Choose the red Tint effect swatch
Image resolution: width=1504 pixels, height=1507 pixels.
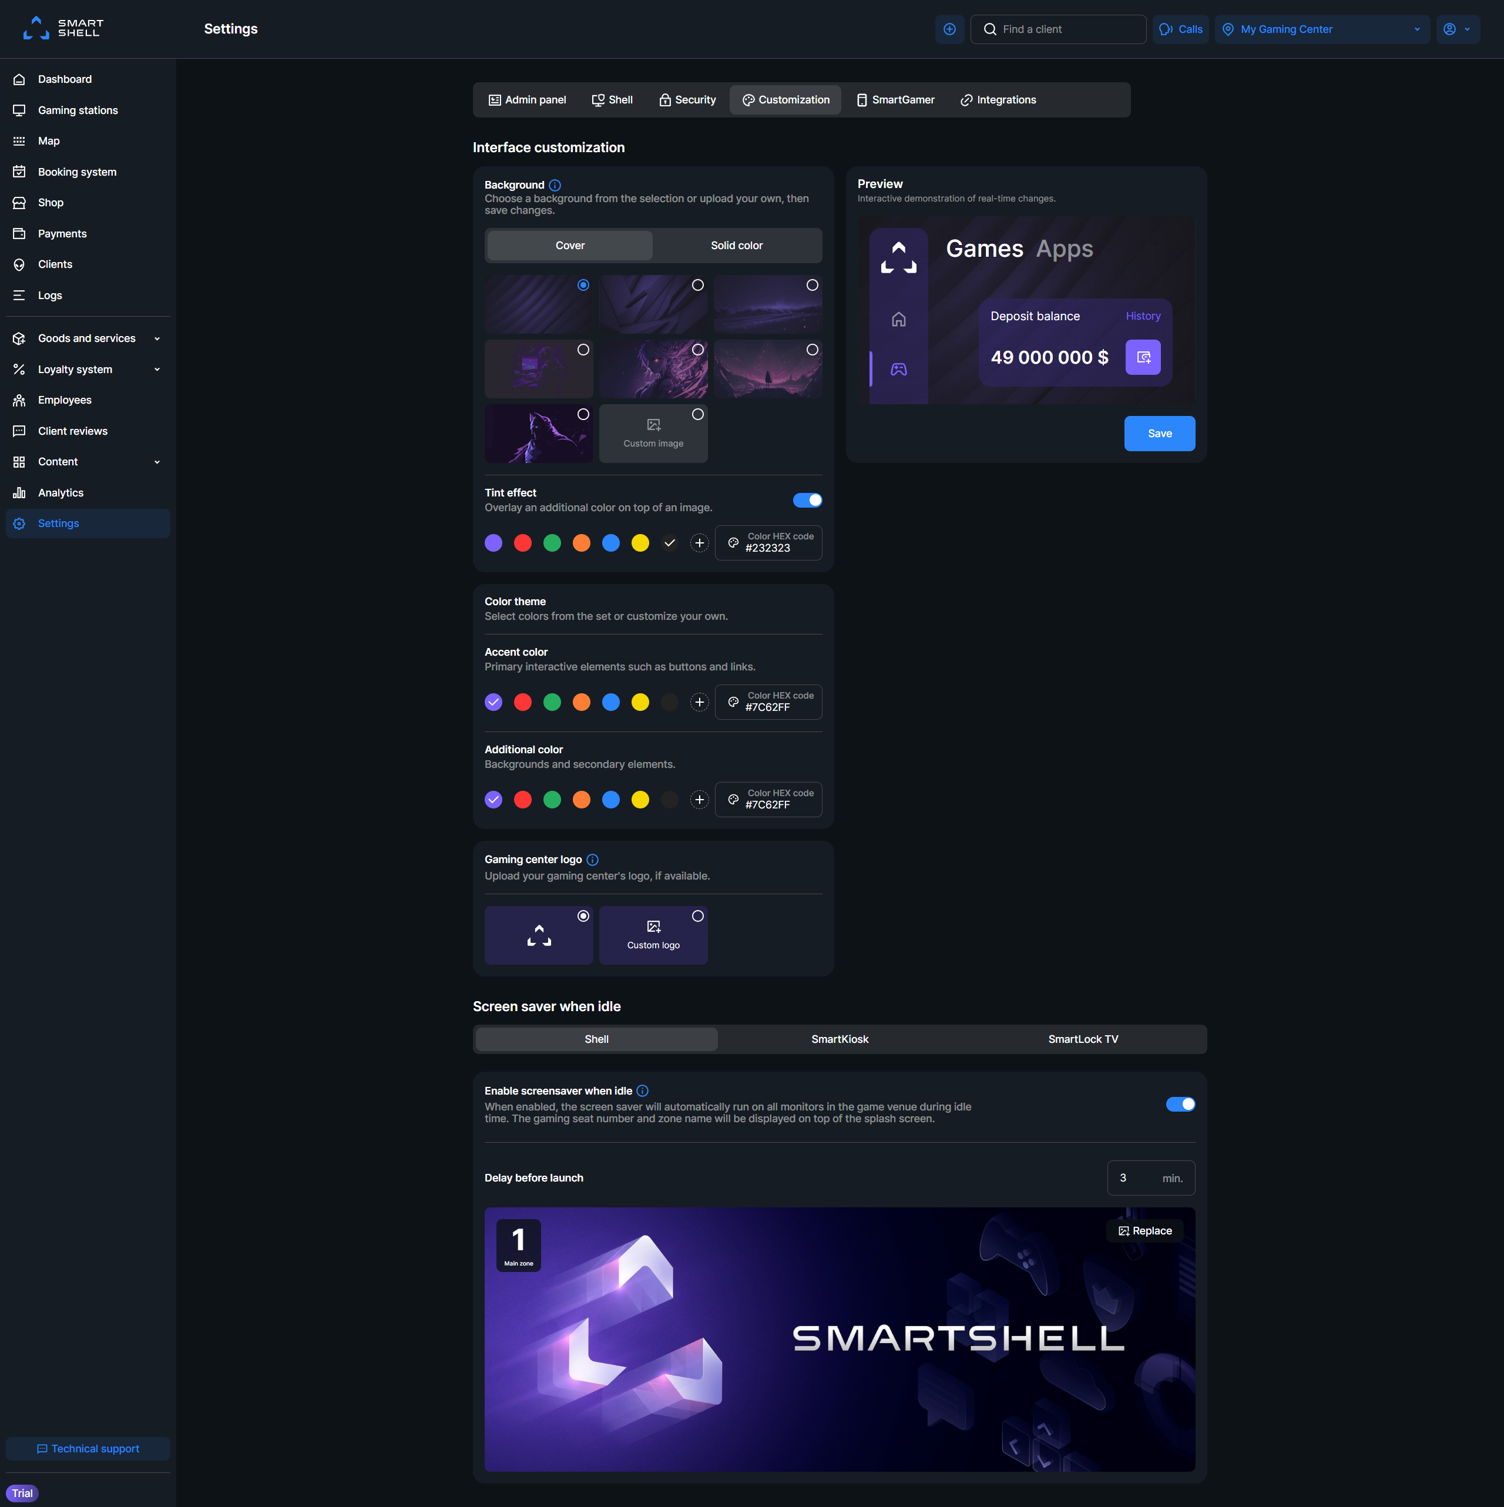click(x=523, y=543)
